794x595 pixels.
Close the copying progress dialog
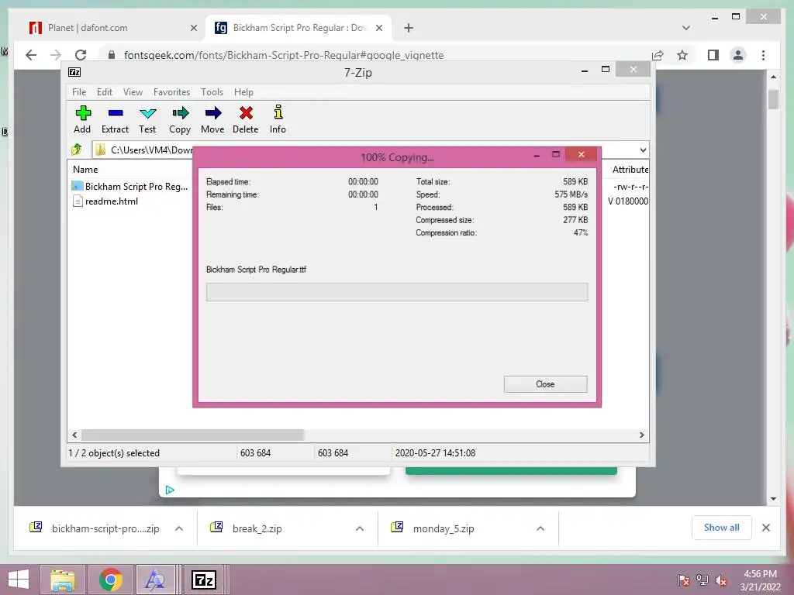tap(545, 384)
